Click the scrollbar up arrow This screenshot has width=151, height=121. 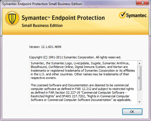point(139,63)
